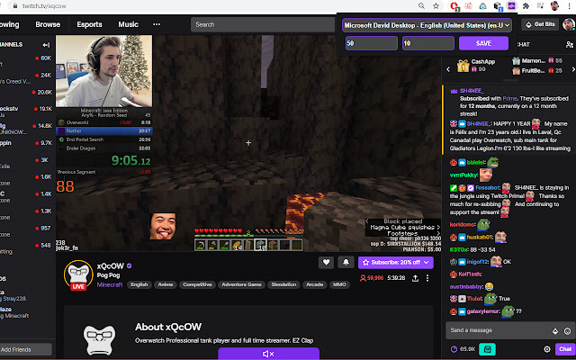Click the xQcOW channel avatar

point(78,274)
